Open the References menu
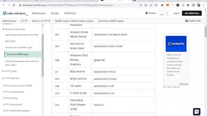Image resolution: width=207 pixels, height=116 pixels. pyautogui.click(x=39, y=13)
